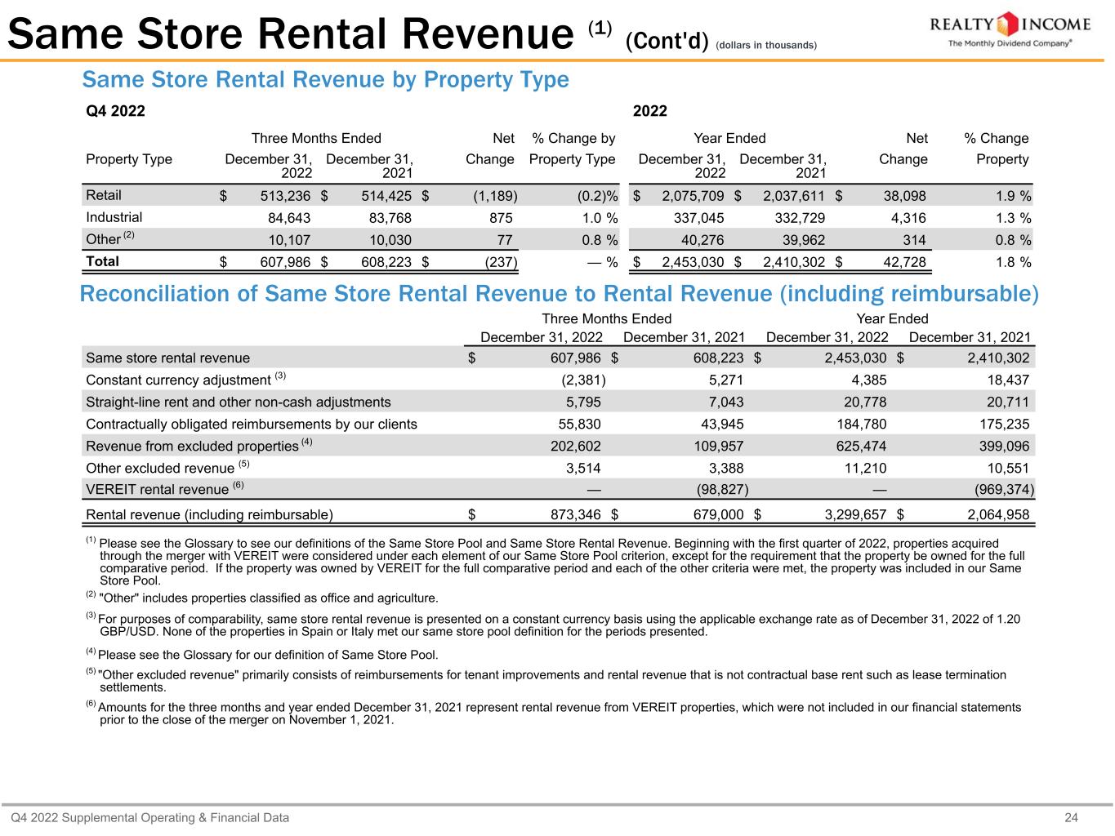Click the Q4 2022 Supplemental Operating footer text

coord(149,817)
